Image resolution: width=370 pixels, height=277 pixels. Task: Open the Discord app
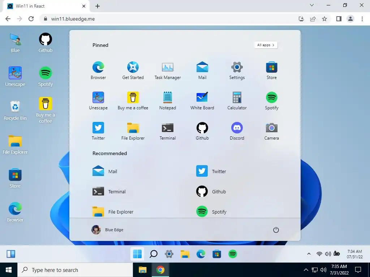click(237, 131)
